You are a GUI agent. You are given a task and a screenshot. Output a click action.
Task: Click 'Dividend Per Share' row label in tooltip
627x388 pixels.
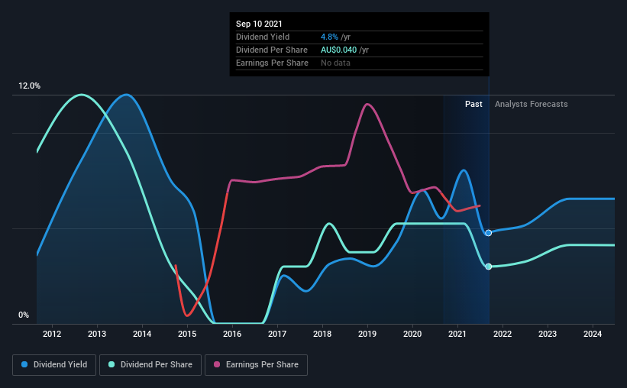[x=272, y=50]
